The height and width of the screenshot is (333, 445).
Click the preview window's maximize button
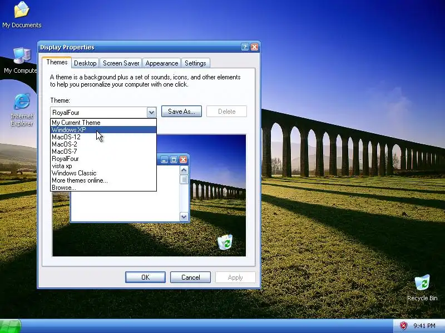[174, 160]
